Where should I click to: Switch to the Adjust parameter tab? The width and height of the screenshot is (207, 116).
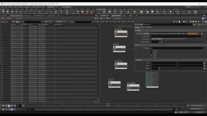pyautogui.click(x=143, y=27)
